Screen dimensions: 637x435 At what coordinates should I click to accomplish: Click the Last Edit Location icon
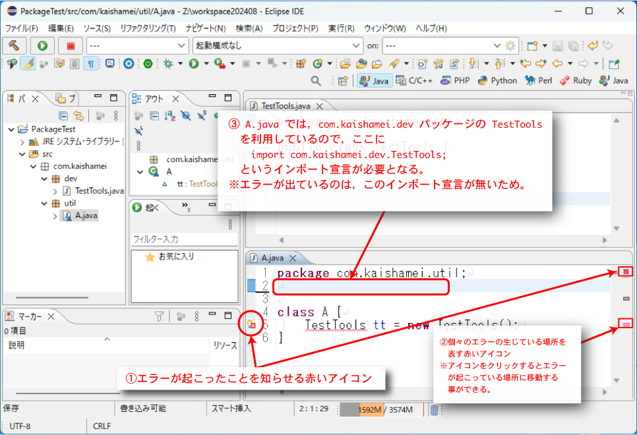pos(526,63)
